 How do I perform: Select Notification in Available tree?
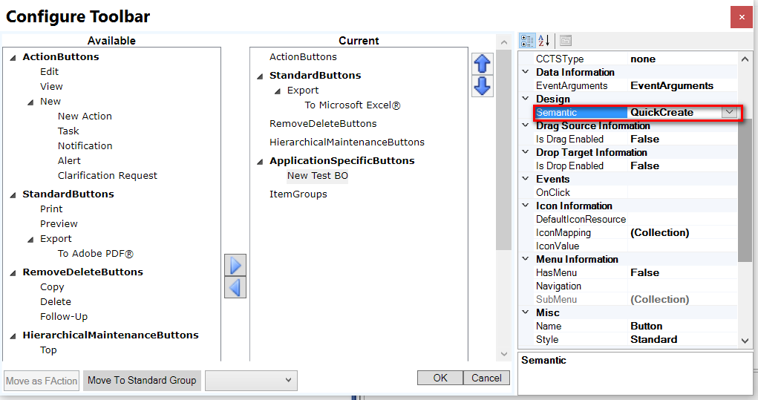pyautogui.click(x=85, y=146)
